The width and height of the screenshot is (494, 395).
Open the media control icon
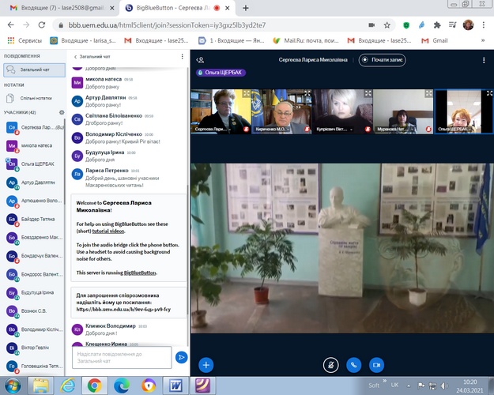click(452, 24)
